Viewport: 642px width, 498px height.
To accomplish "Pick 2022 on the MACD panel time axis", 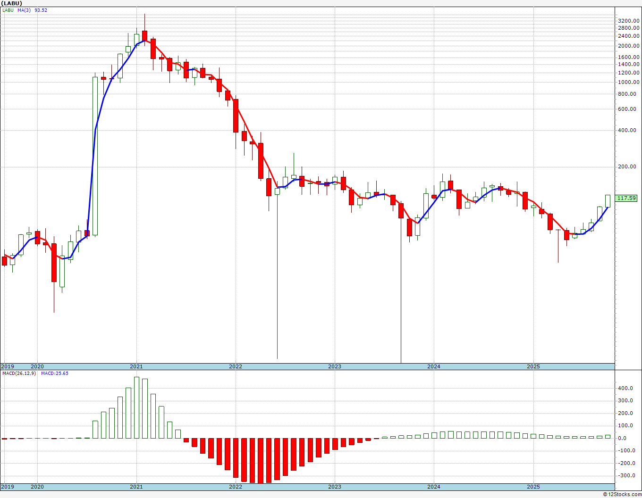I will click(235, 487).
